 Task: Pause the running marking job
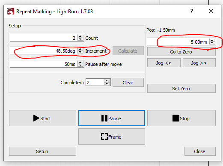pyautogui.click(x=112, y=118)
